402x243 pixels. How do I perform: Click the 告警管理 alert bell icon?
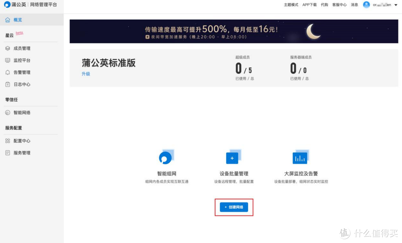pos(7,72)
